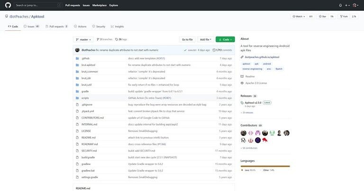Screen dimensions: 364x191
Task: Watch the repository
Action: click(x=299, y=17)
